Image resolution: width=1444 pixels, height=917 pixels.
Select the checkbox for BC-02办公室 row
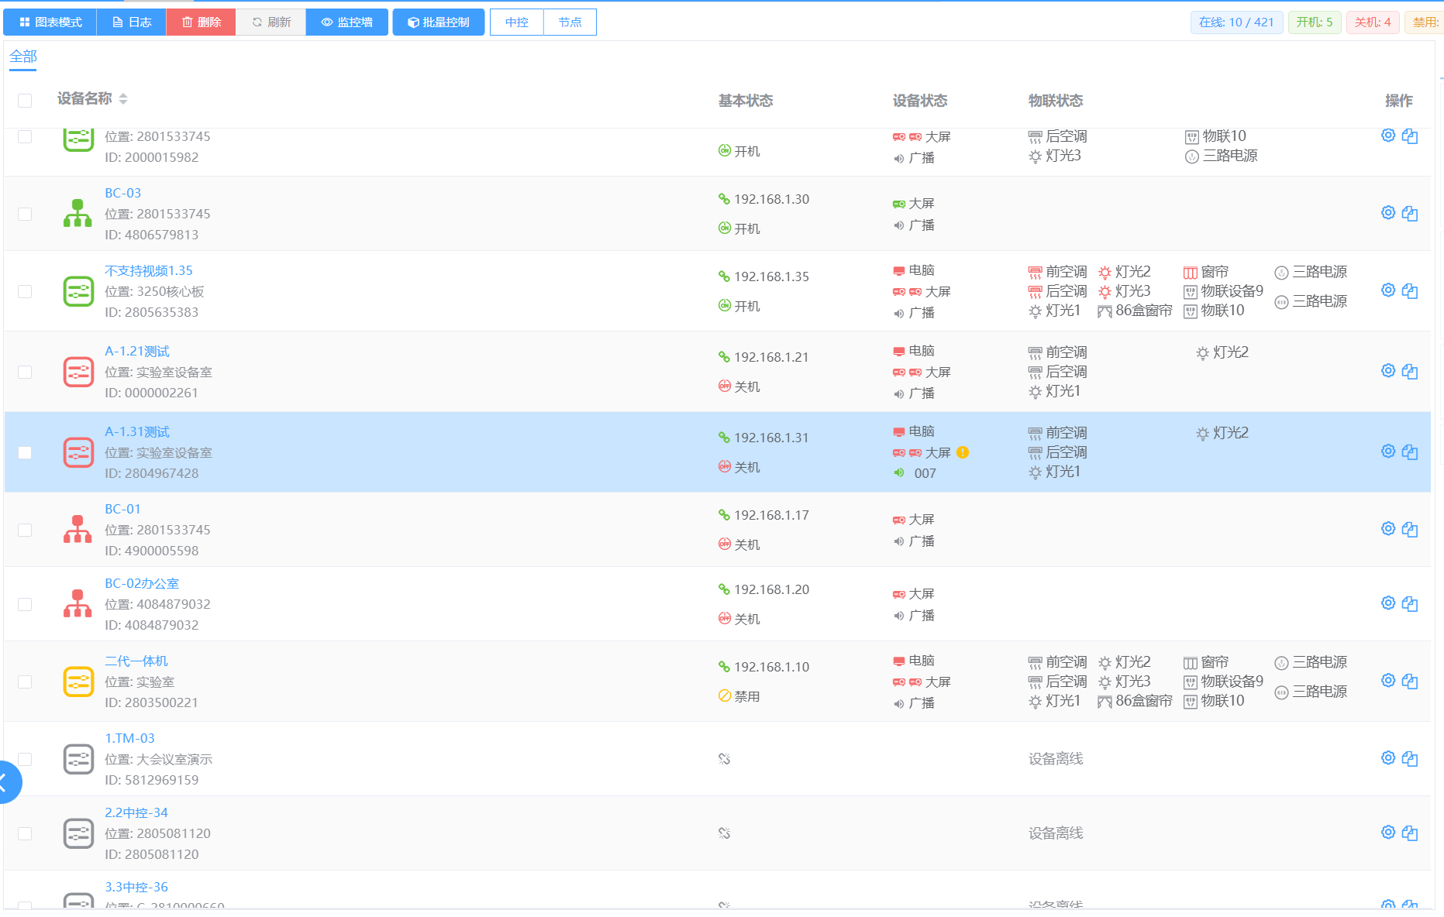click(x=25, y=604)
